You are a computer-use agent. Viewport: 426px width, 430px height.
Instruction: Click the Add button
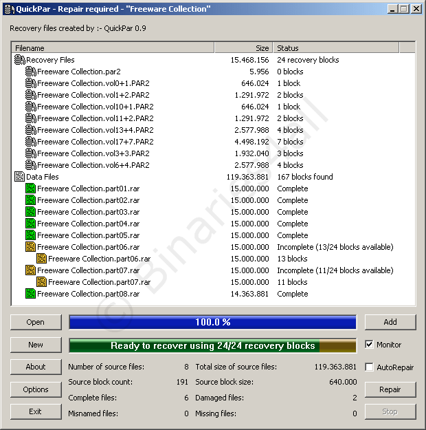pyautogui.click(x=390, y=322)
